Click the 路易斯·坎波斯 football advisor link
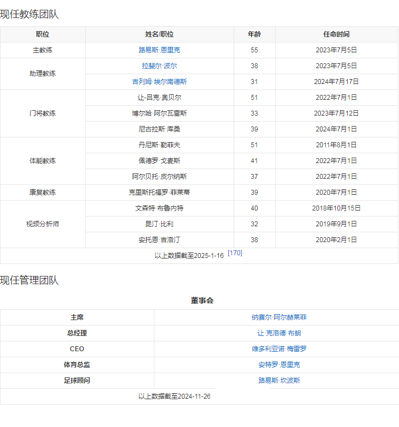This screenshot has width=399, height=427. (279, 381)
